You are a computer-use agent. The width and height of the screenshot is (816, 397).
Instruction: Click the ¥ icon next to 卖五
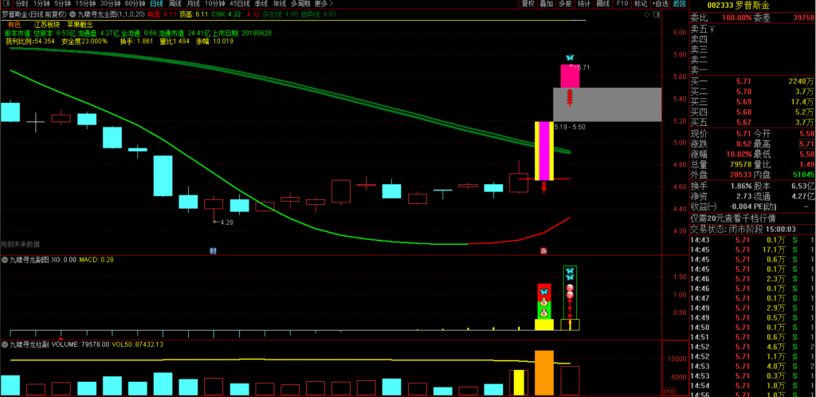click(712, 29)
